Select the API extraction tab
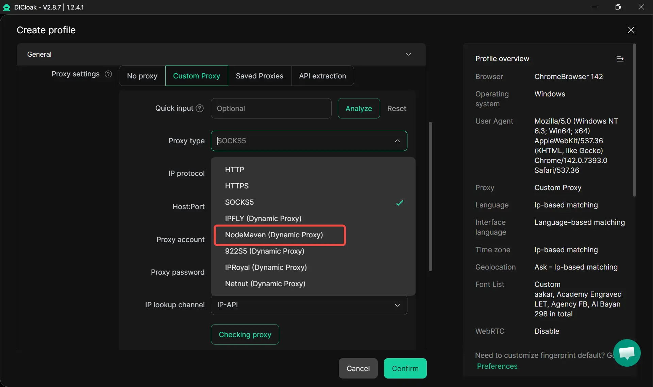The image size is (653, 387). (x=322, y=76)
